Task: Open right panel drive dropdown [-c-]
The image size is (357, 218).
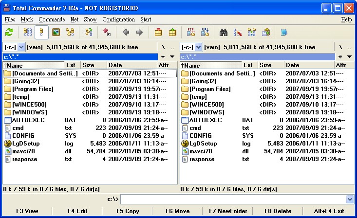Action: point(198,47)
